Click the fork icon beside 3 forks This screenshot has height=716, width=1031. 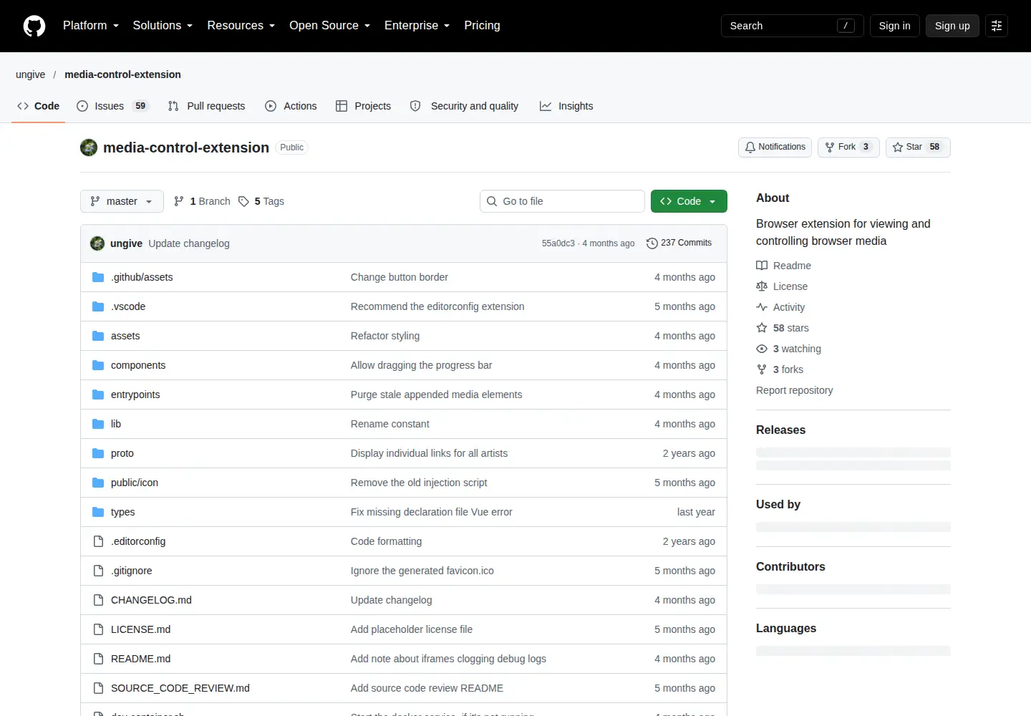click(x=762, y=369)
